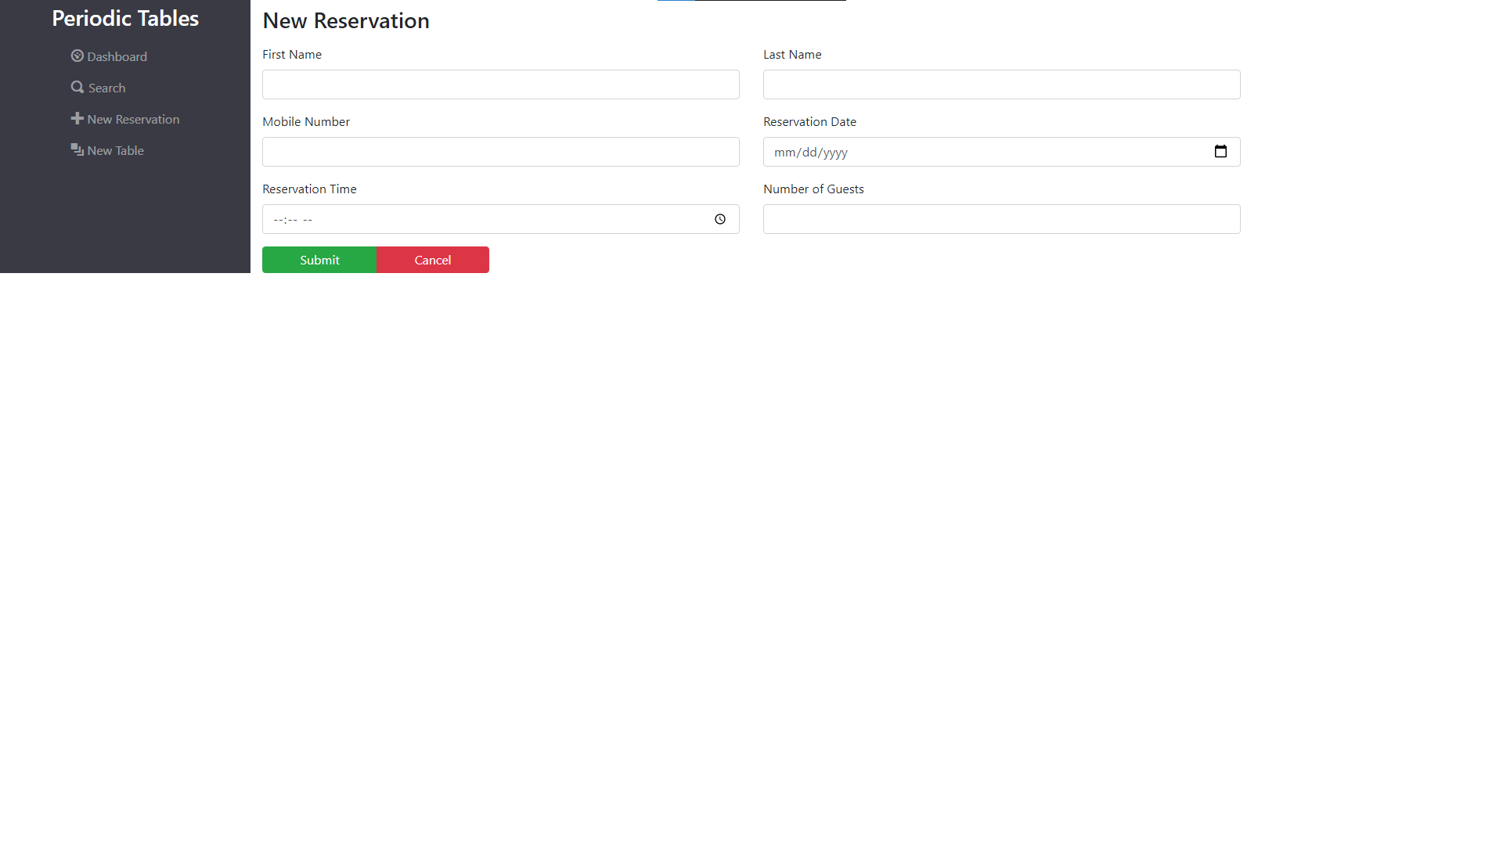Click the green Submit button

pyautogui.click(x=319, y=259)
